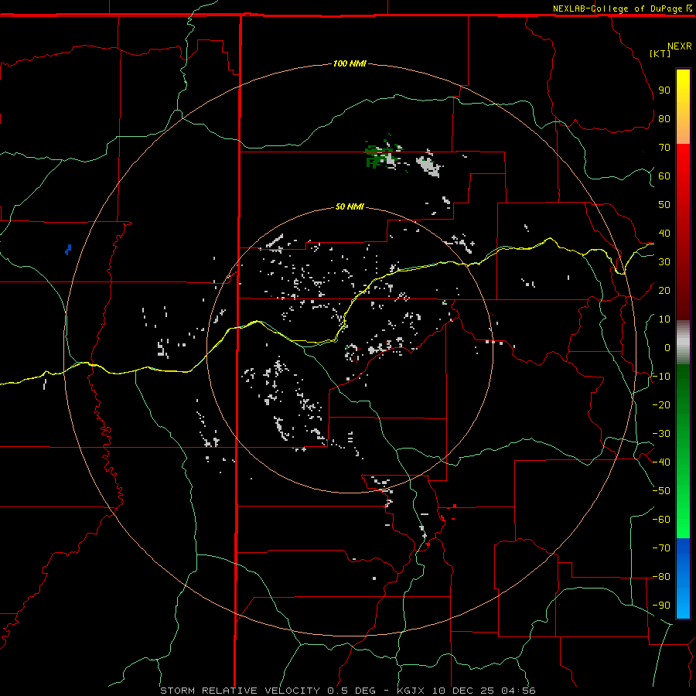Click the 20 knot scale label
Screen dimensions: 696x696
tap(664, 290)
